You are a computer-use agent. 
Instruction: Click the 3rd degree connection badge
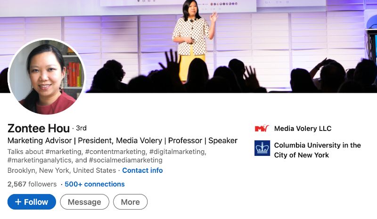[81, 128]
